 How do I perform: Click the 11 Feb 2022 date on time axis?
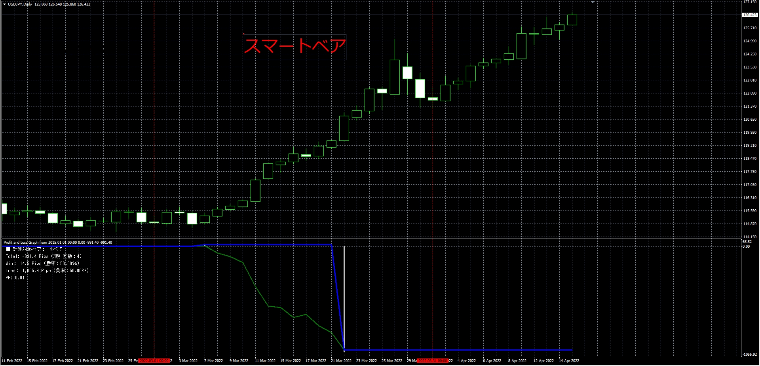pos(12,361)
